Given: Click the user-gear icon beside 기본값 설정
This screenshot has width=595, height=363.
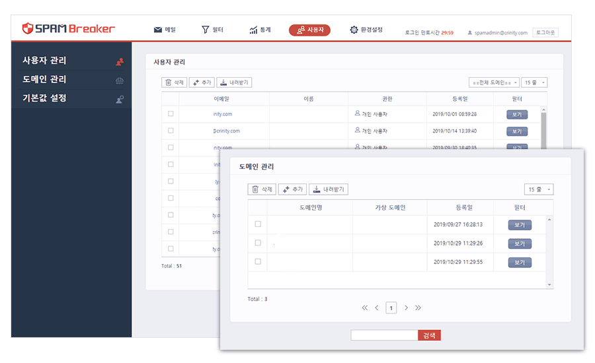Looking at the screenshot, I should tap(120, 99).
